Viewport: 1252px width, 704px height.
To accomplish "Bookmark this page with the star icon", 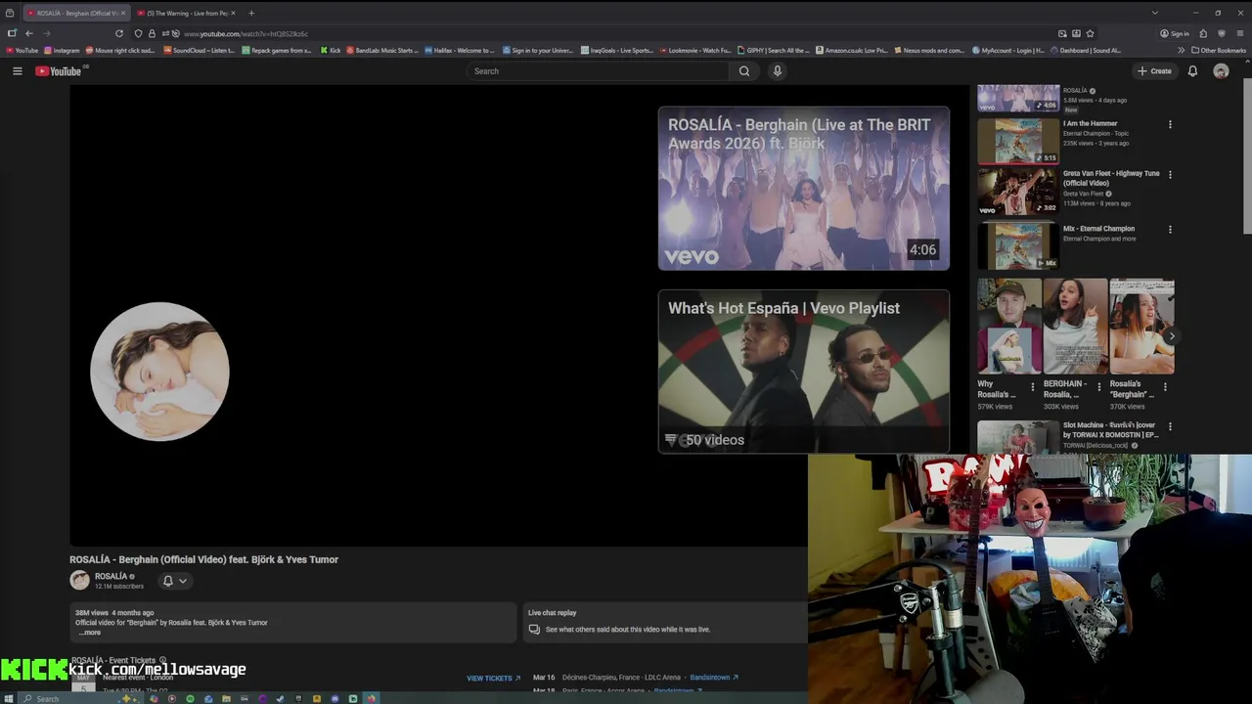I will (1090, 33).
